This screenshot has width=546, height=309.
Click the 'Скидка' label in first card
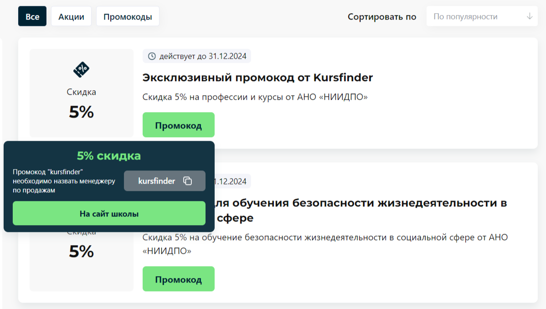82,92
